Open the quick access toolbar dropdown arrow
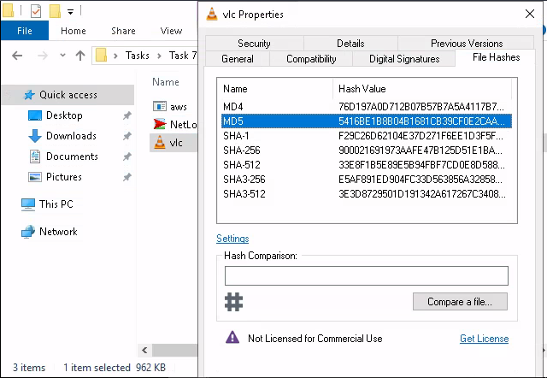This screenshot has width=547, height=378. (x=70, y=12)
